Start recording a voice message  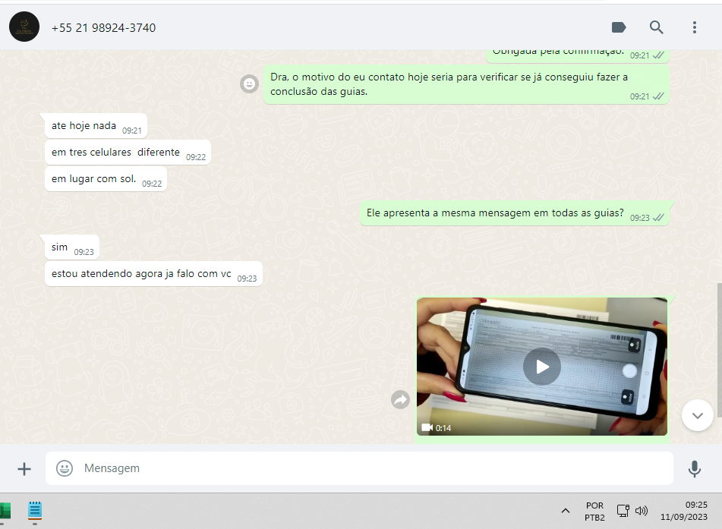click(x=695, y=469)
